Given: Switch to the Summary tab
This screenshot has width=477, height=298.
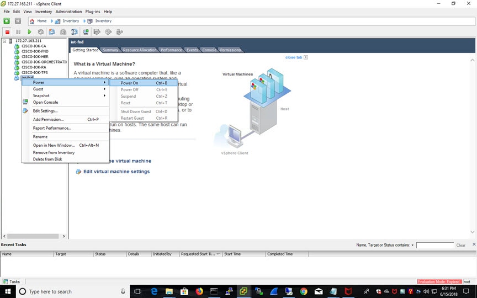Looking at the screenshot, I should 110,50.
